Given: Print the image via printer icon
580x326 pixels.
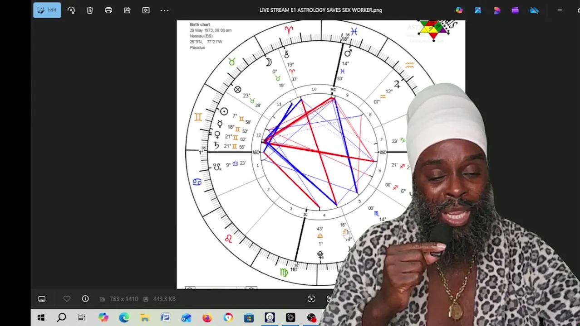Looking at the screenshot, I should pyautogui.click(x=108, y=10).
